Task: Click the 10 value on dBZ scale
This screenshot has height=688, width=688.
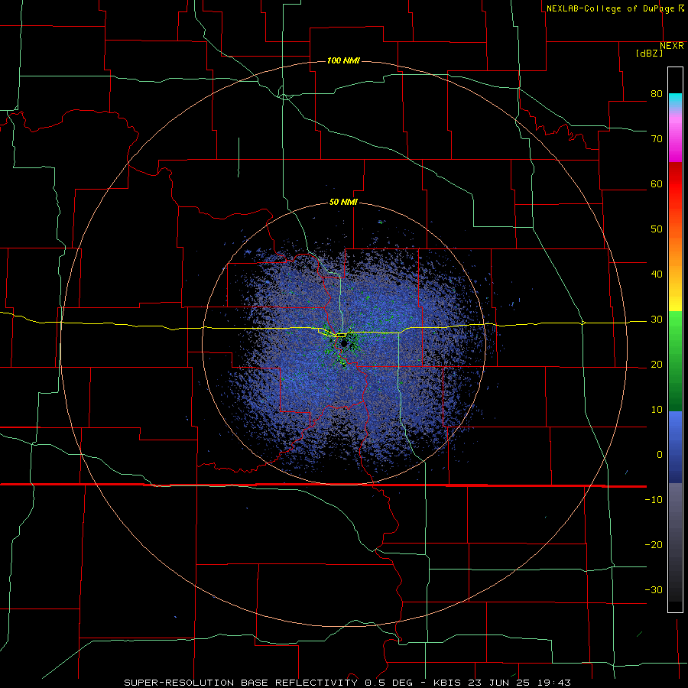Action: 657,410
